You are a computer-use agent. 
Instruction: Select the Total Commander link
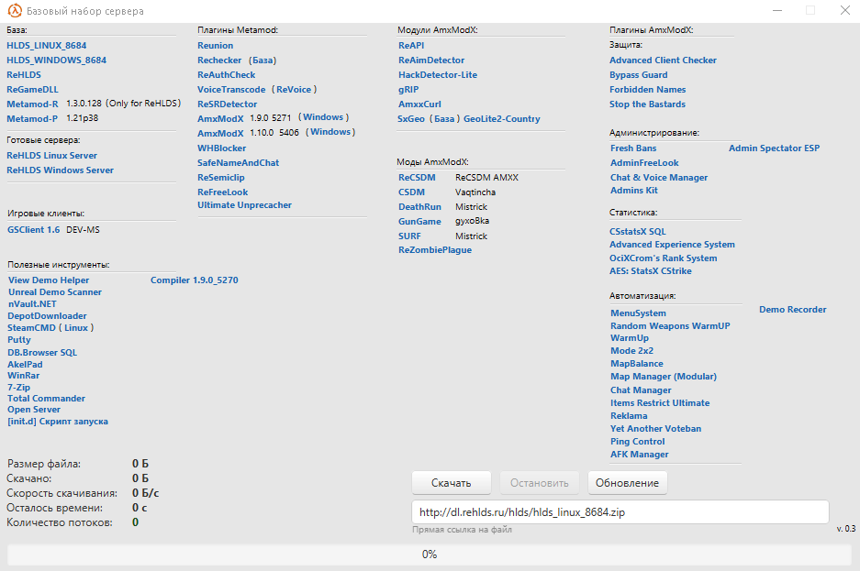(46, 399)
